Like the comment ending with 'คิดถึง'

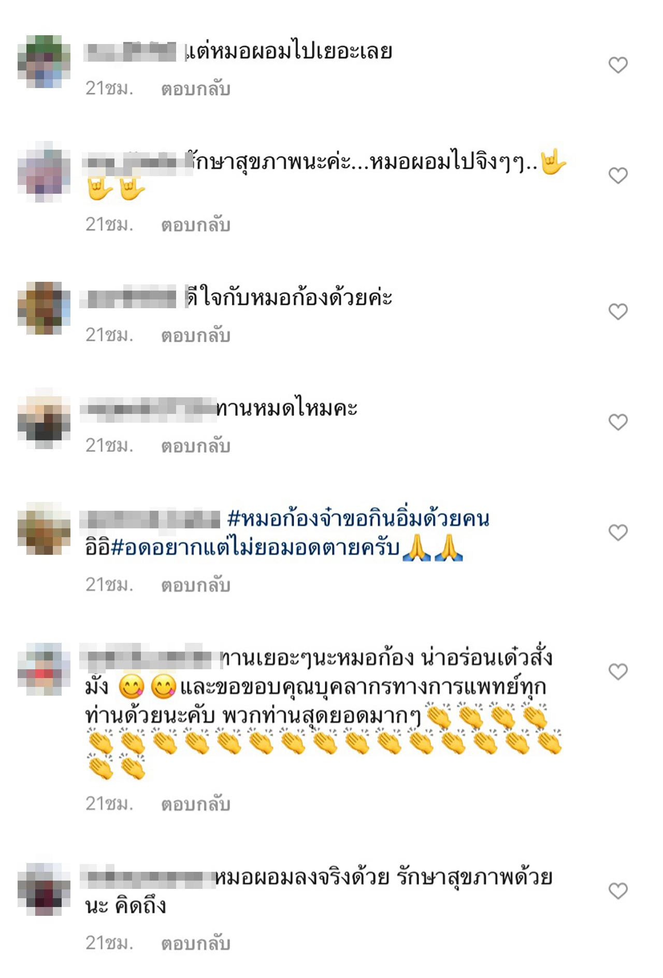618,891
